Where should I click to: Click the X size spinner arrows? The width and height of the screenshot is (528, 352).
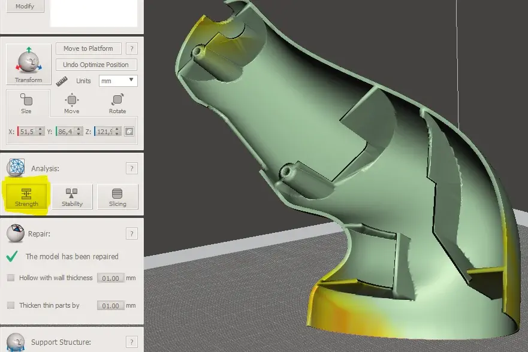coord(40,132)
